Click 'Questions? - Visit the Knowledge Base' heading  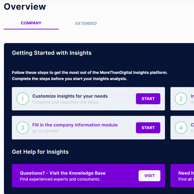pyautogui.click(x=63, y=173)
